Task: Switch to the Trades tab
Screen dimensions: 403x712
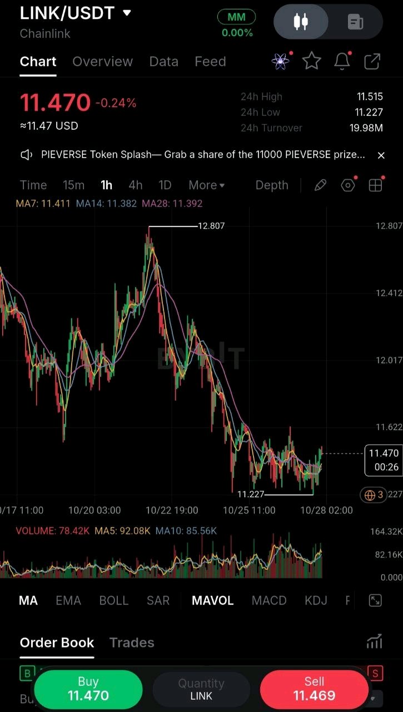Action: (132, 643)
